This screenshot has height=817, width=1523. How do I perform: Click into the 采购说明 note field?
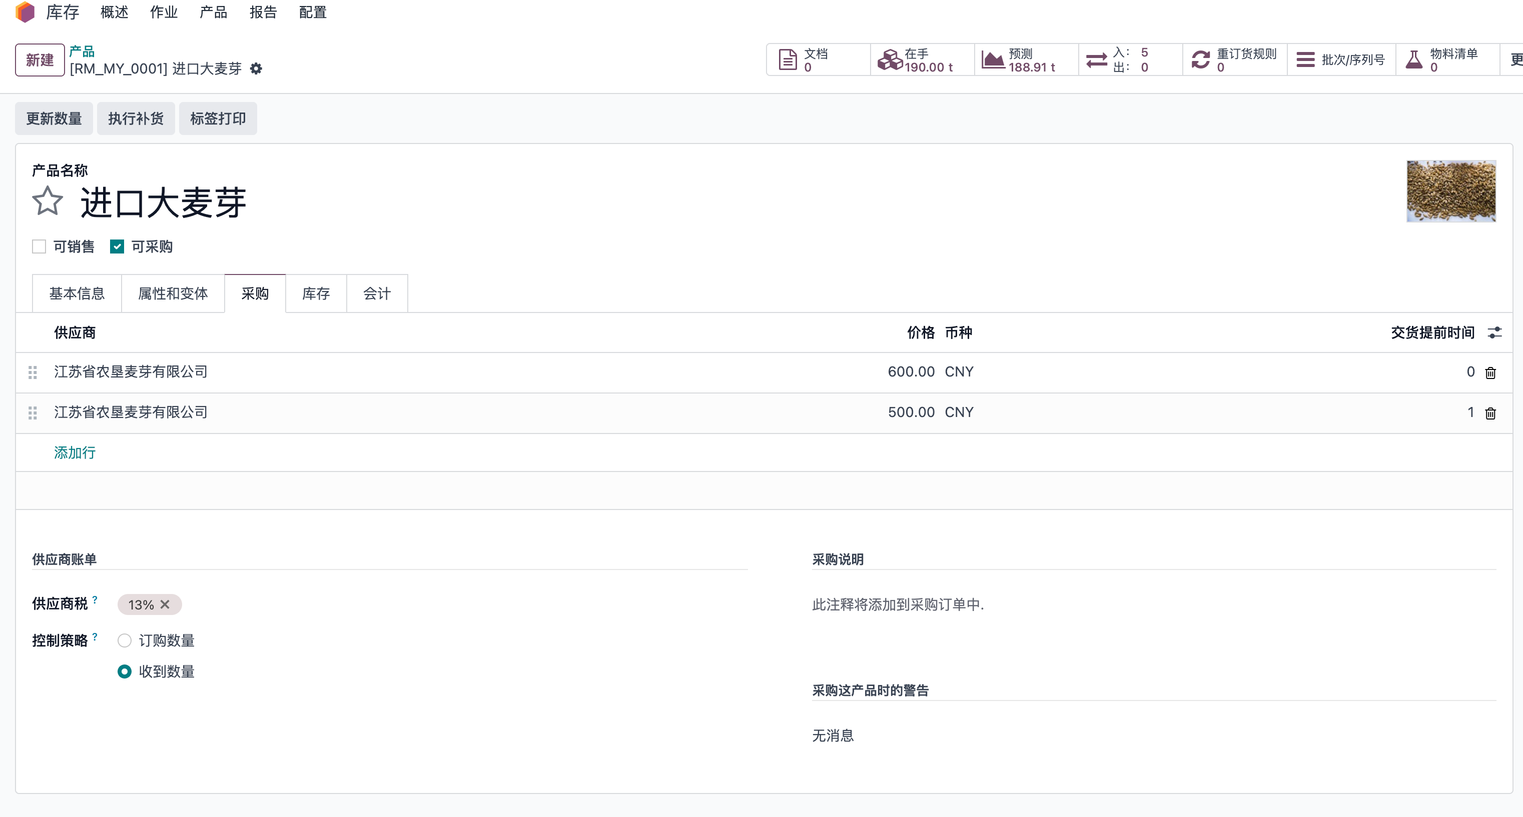[1153, 605]
